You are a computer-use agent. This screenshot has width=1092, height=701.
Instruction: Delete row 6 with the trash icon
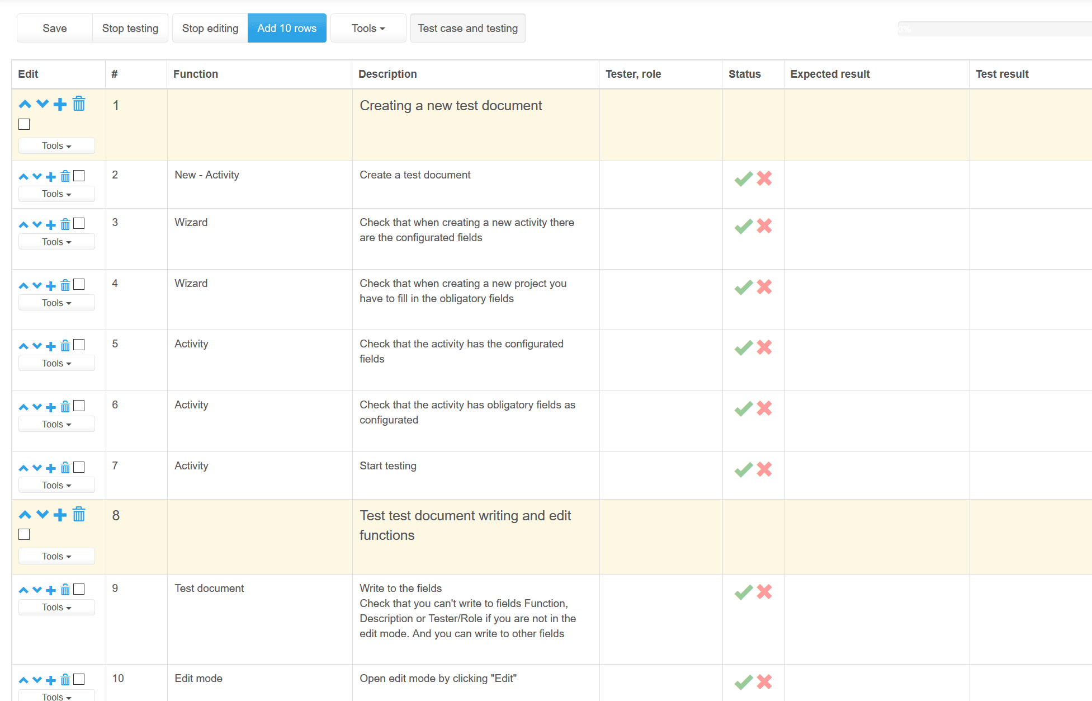click(65, 407)
